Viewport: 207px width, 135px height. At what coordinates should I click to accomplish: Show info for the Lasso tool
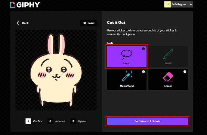click(144, 49)
